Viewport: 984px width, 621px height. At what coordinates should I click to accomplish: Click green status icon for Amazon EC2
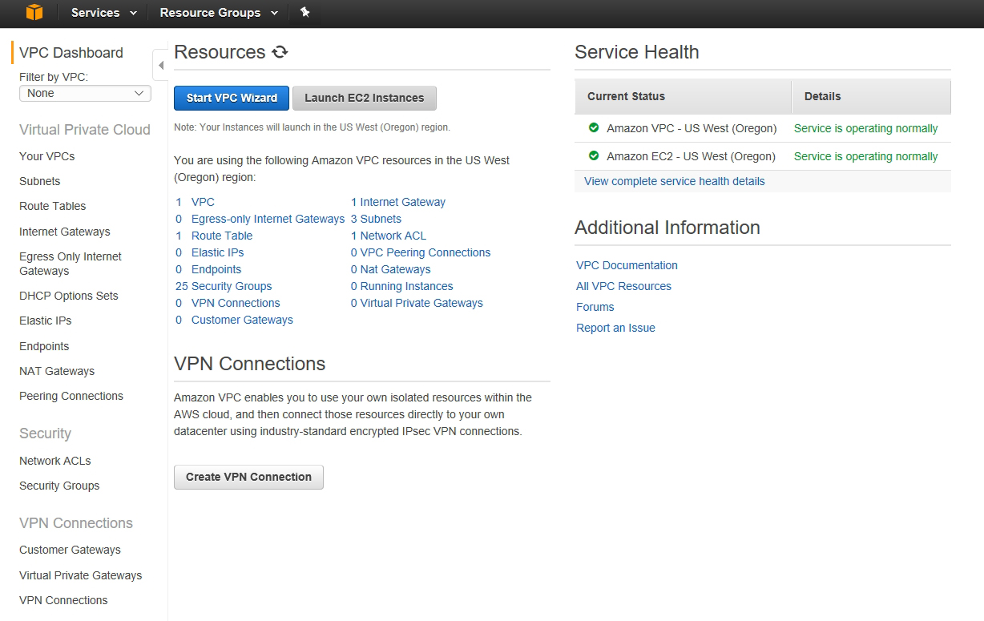pos(594,155)
